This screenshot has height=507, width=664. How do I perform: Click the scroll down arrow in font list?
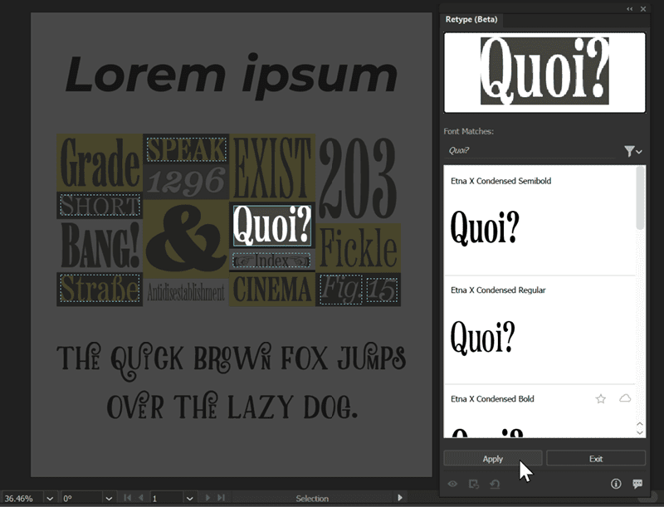point(640,432)
